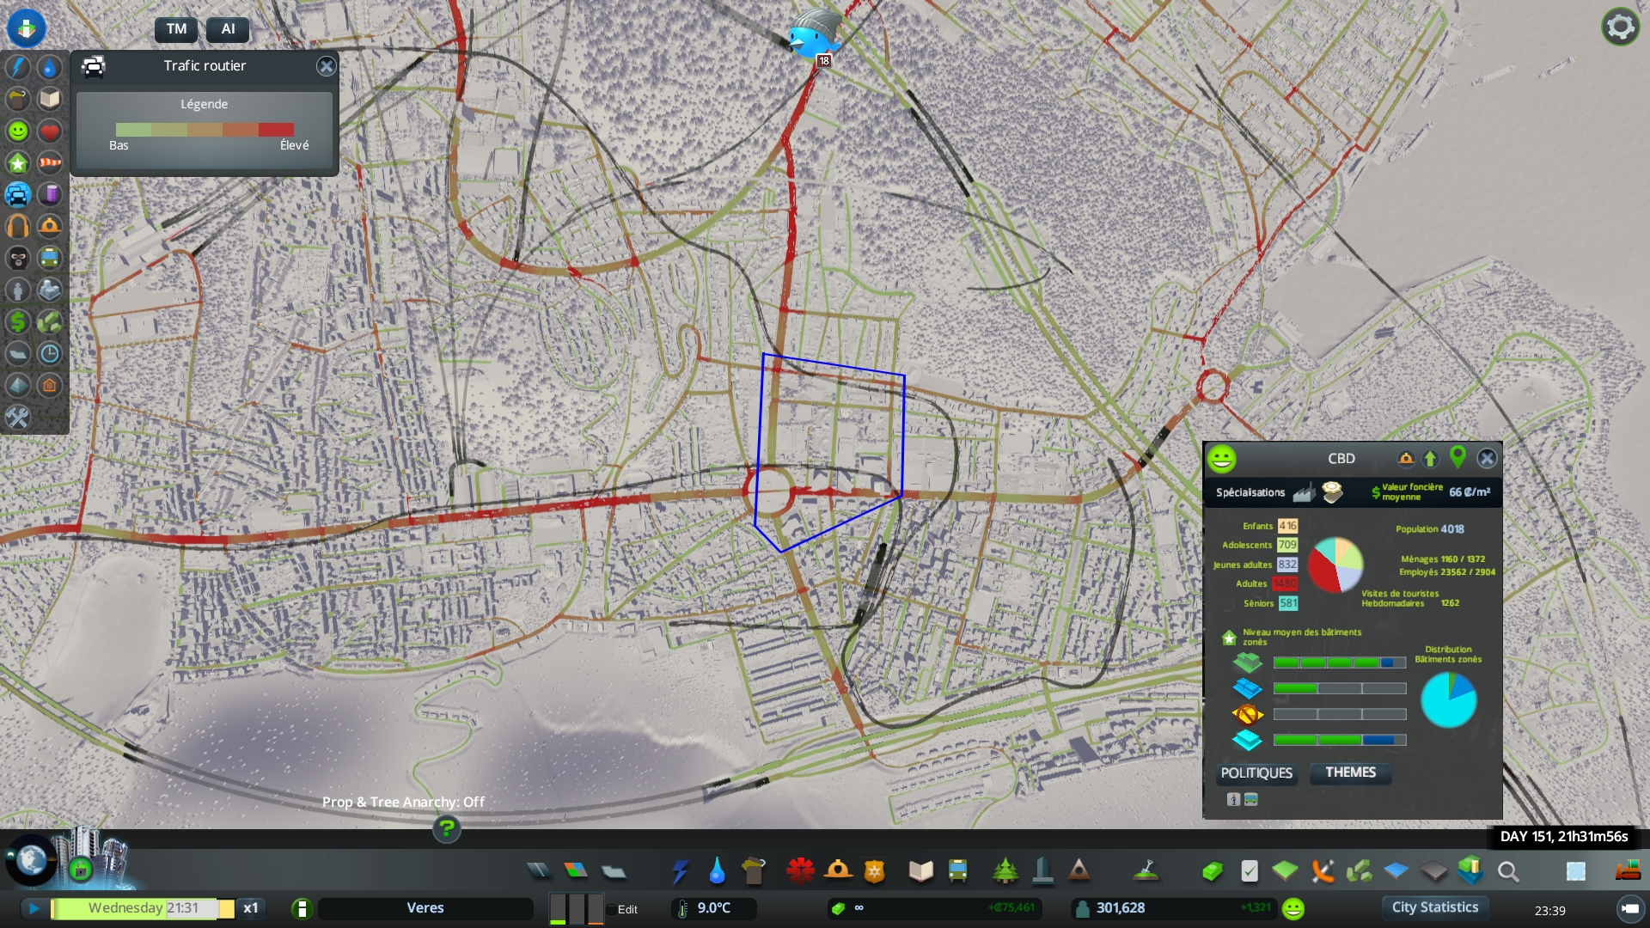Open the healthcare build menu
Image resolution: width=1650 pixels, height=928 pixels.
click(800, 871)
